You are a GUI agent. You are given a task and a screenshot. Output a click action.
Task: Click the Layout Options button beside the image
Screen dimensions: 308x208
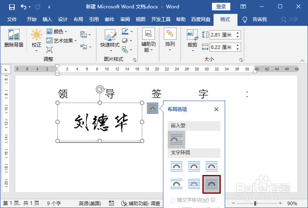[153, 108]
